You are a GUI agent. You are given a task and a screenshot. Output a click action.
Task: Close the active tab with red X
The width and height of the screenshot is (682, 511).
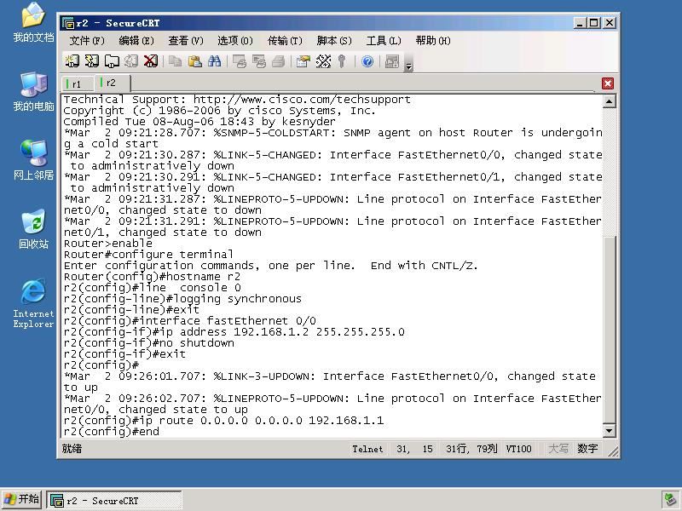(608, 83)
